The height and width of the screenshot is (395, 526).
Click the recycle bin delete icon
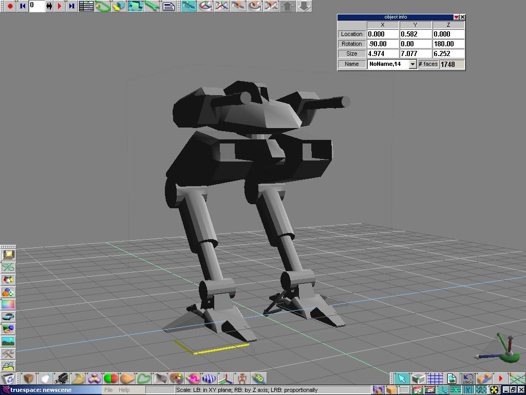[x=8, y=379]
